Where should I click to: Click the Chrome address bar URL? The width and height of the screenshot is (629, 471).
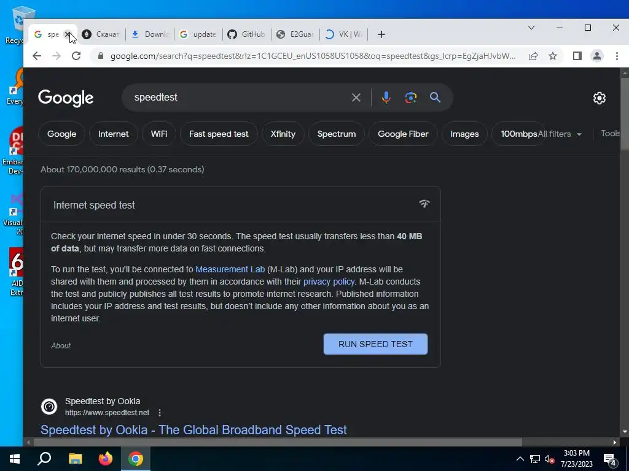[x=313, y=56]
